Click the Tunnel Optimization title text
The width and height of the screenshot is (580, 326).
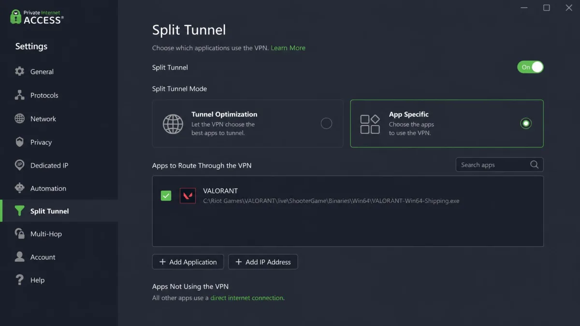click(x=224, y=114)
